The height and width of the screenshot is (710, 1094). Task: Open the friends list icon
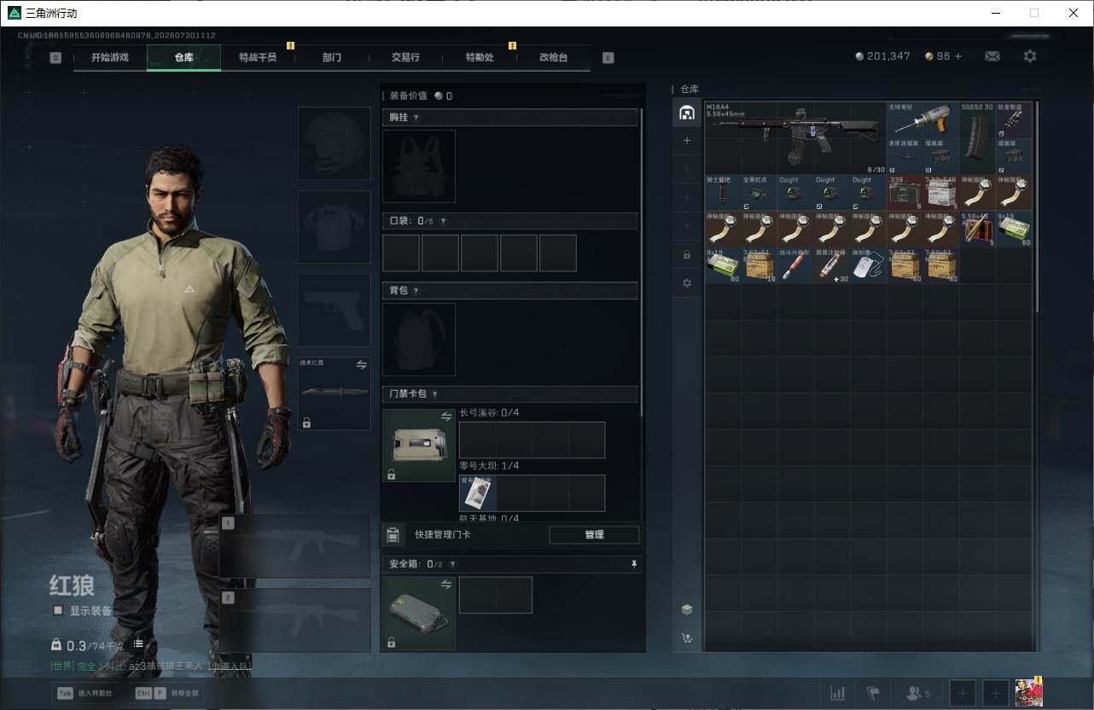coord(917,694)
